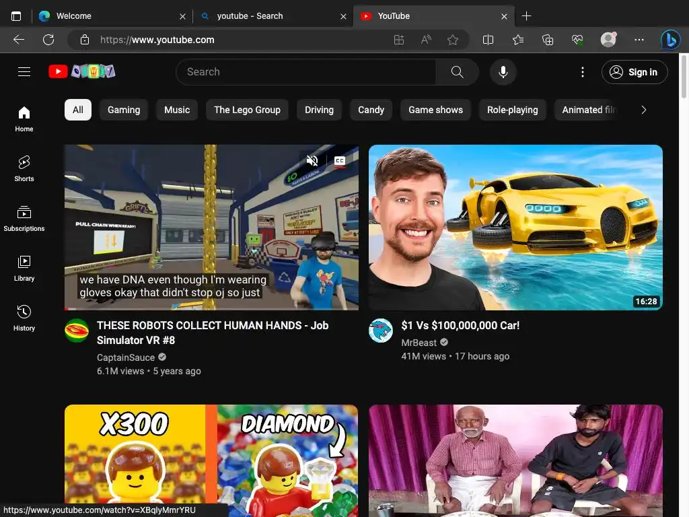Viewport: 689px width, 517px height.
Task: Click the browser back arrow
Action: [18, 40]
